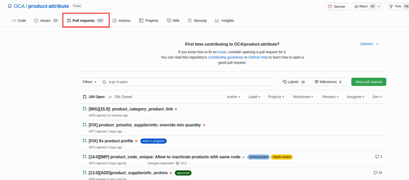Show the 100 Open pull requests
This screenshot has height=180, width=409.
point(94,97)
